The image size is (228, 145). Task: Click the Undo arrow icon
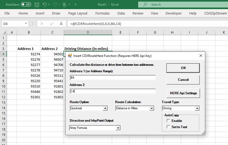pyautogui.click(x=44, y=5)
